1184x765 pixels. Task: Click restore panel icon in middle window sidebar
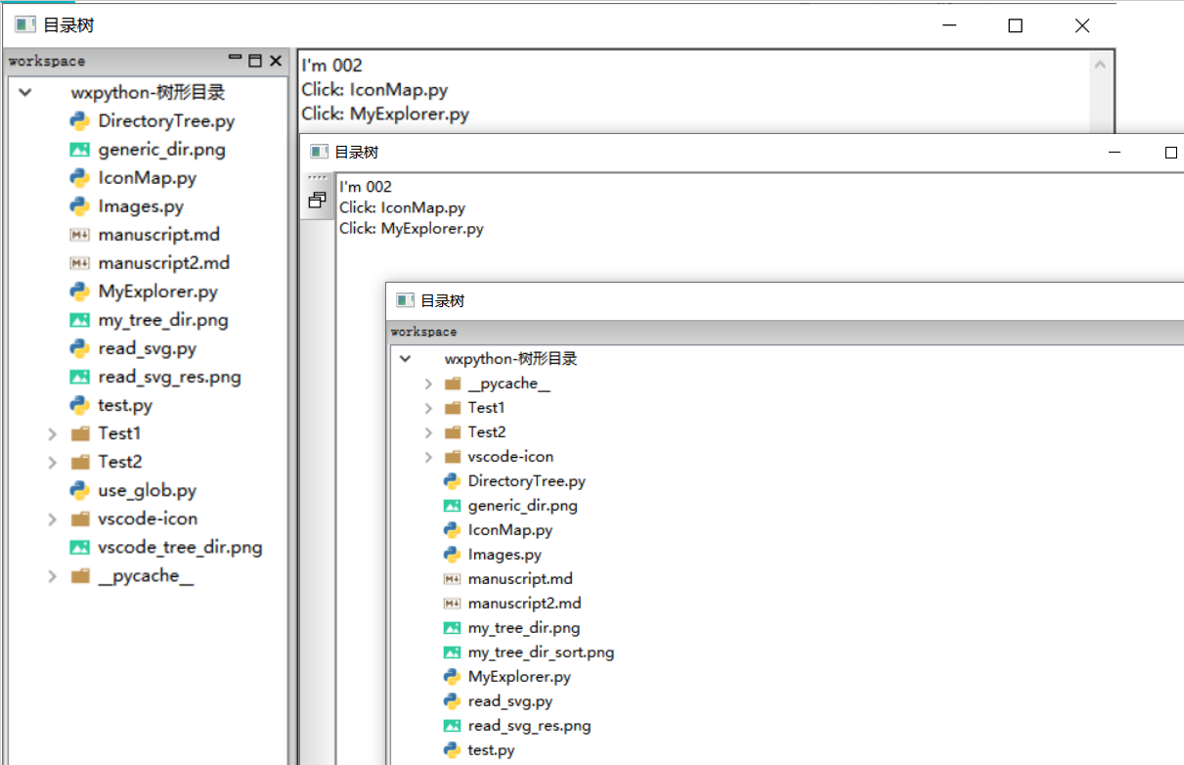coord(317,200)
